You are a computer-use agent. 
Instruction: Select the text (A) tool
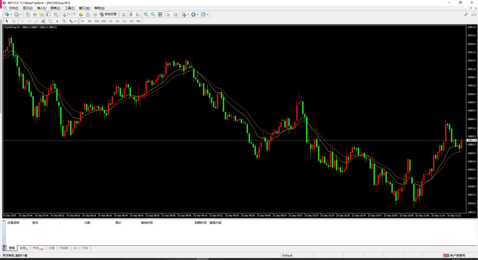(57, 21)
